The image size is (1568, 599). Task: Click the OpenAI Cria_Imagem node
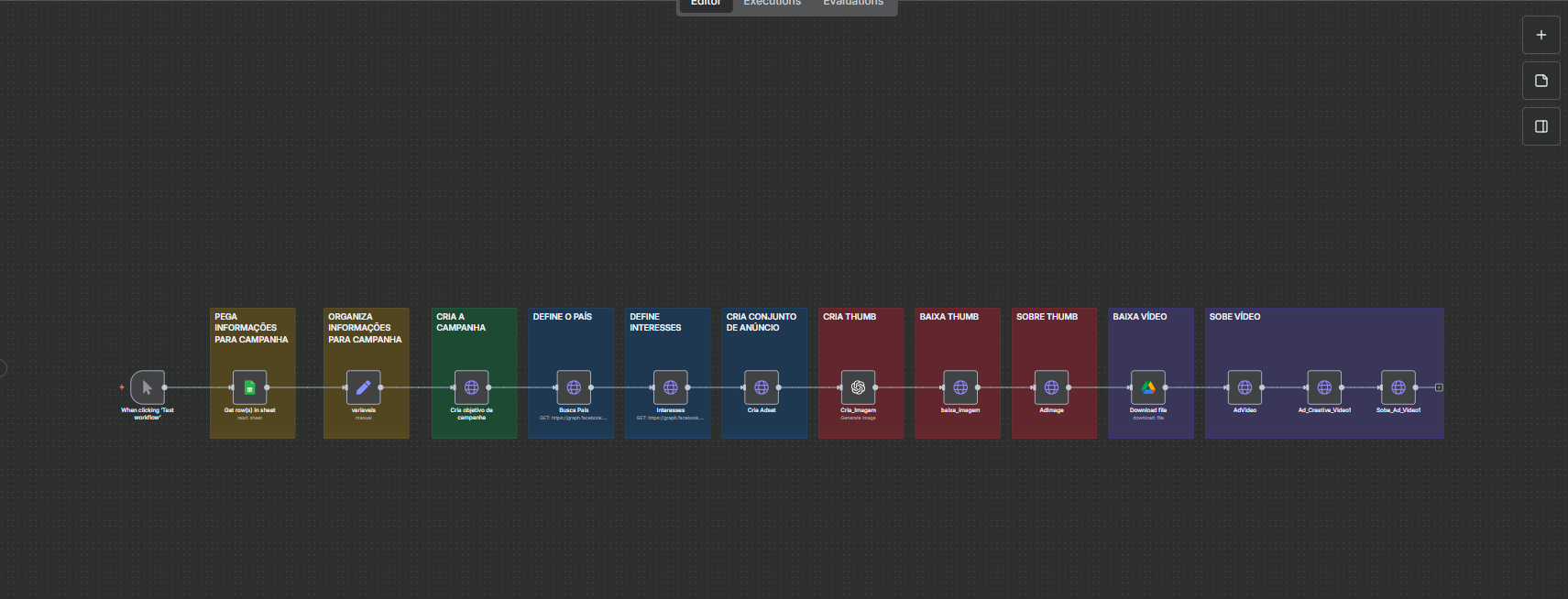click(858, 387)
